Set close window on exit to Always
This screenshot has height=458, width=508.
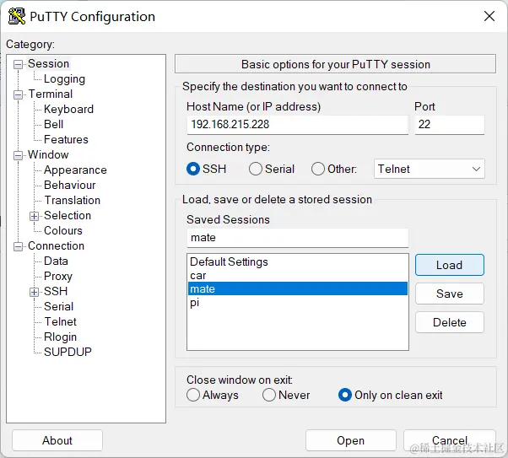193,395
